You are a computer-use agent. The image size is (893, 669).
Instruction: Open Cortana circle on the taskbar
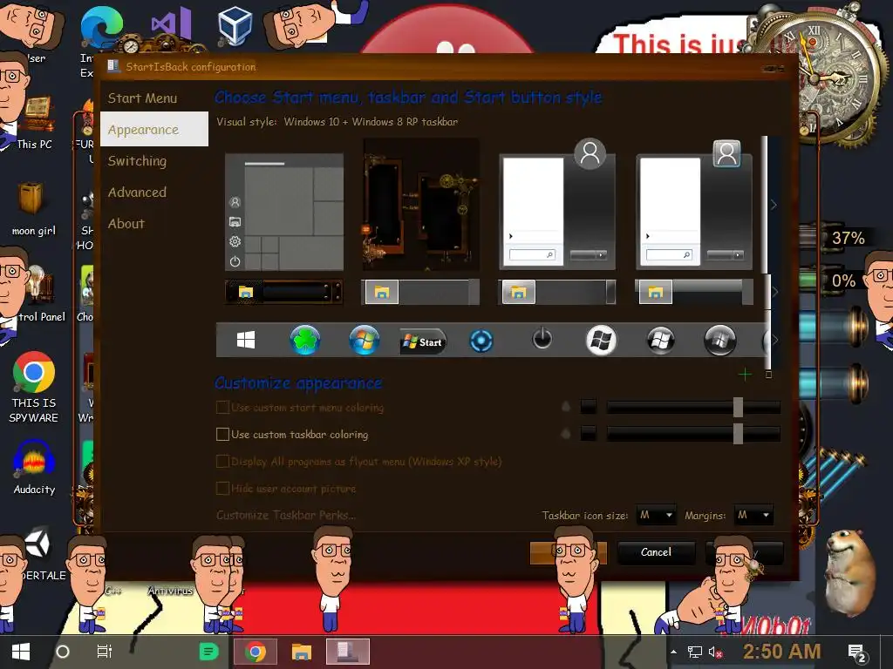[x=63, y=652]
